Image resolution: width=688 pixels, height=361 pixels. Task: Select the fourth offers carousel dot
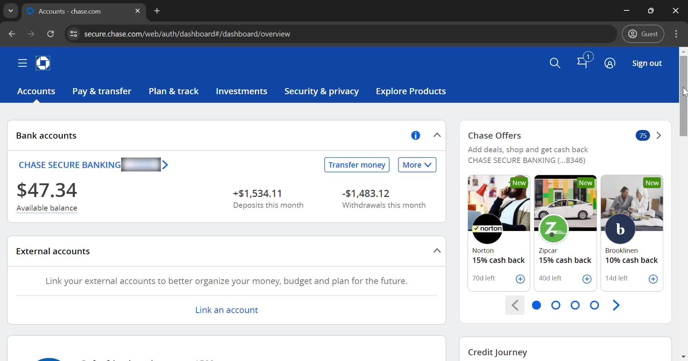594,305
